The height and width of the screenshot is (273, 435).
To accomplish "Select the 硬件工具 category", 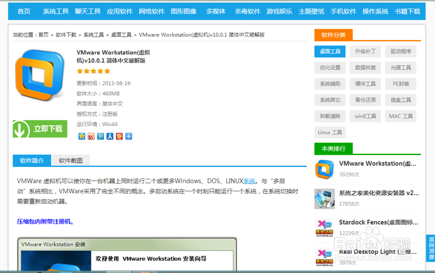I will click(x=365, y=84).
